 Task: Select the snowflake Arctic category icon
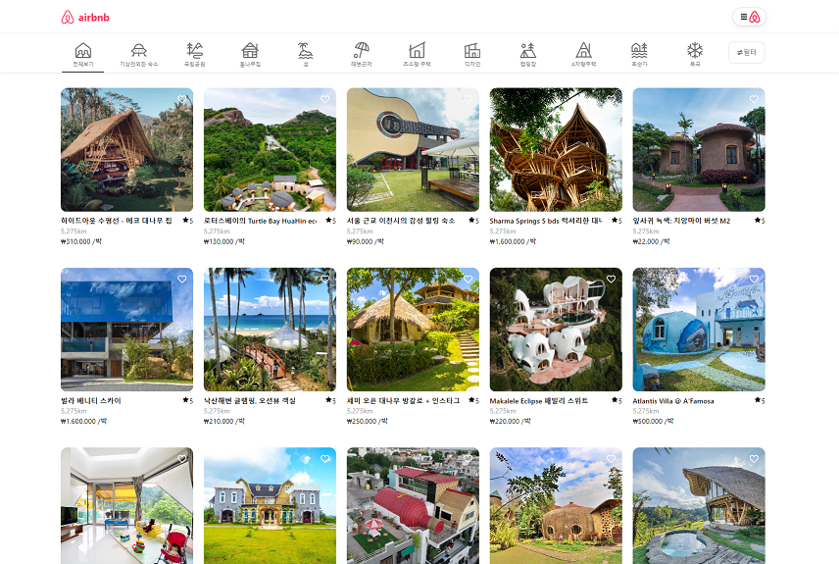click(695, 50)
